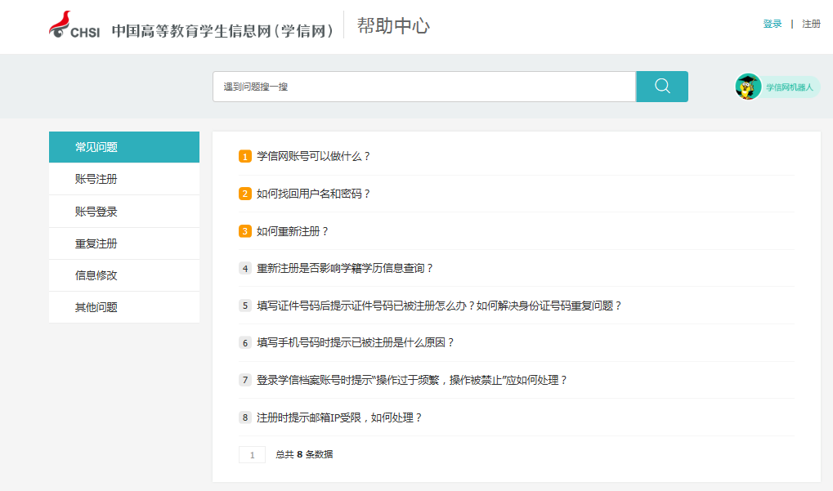Go to the 重复注册 category
The width and height of the screenshot is (833, 491).
(124, 243)
